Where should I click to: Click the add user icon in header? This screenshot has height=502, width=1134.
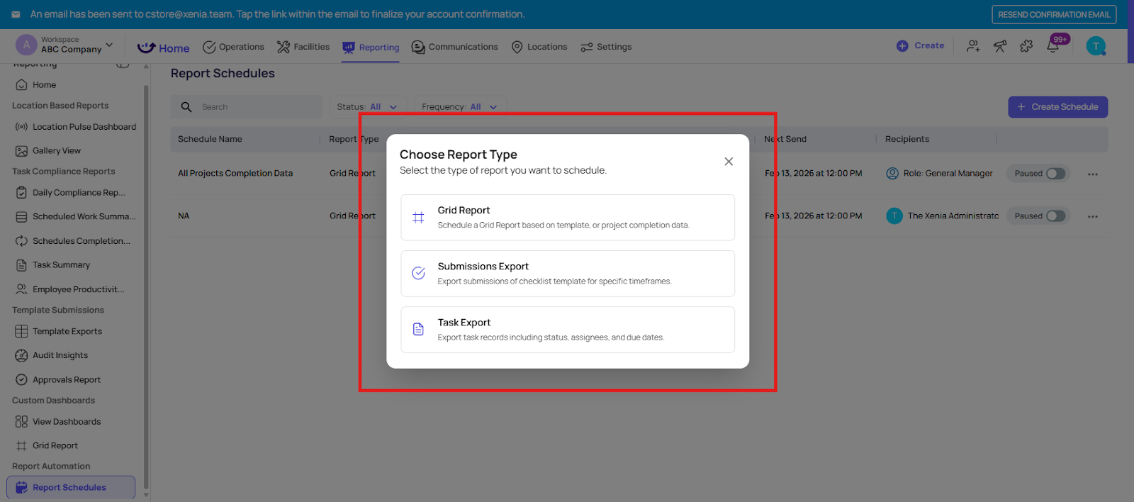pyautogui.click(x=973, y=46)
